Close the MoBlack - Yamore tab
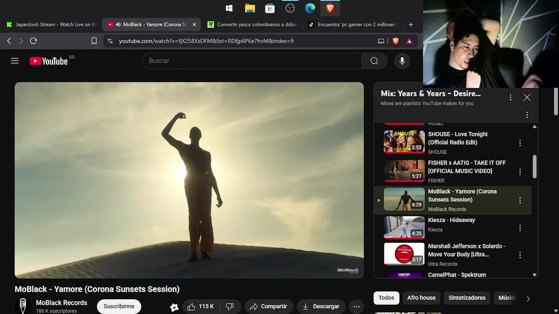The height and width of the screenshot is (314, 559). 194,24
